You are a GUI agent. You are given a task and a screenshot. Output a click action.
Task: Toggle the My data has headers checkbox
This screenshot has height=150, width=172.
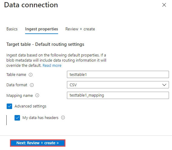(17, 118)
